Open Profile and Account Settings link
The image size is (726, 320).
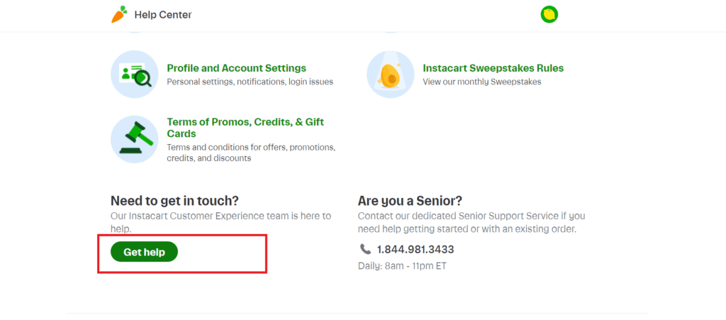click(x=237, y=68)
